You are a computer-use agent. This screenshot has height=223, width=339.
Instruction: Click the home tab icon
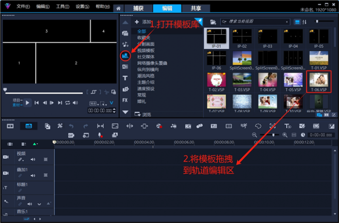(118, 8)
